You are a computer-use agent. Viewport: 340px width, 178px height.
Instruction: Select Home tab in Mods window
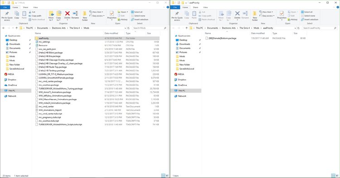tap(15, 7)
